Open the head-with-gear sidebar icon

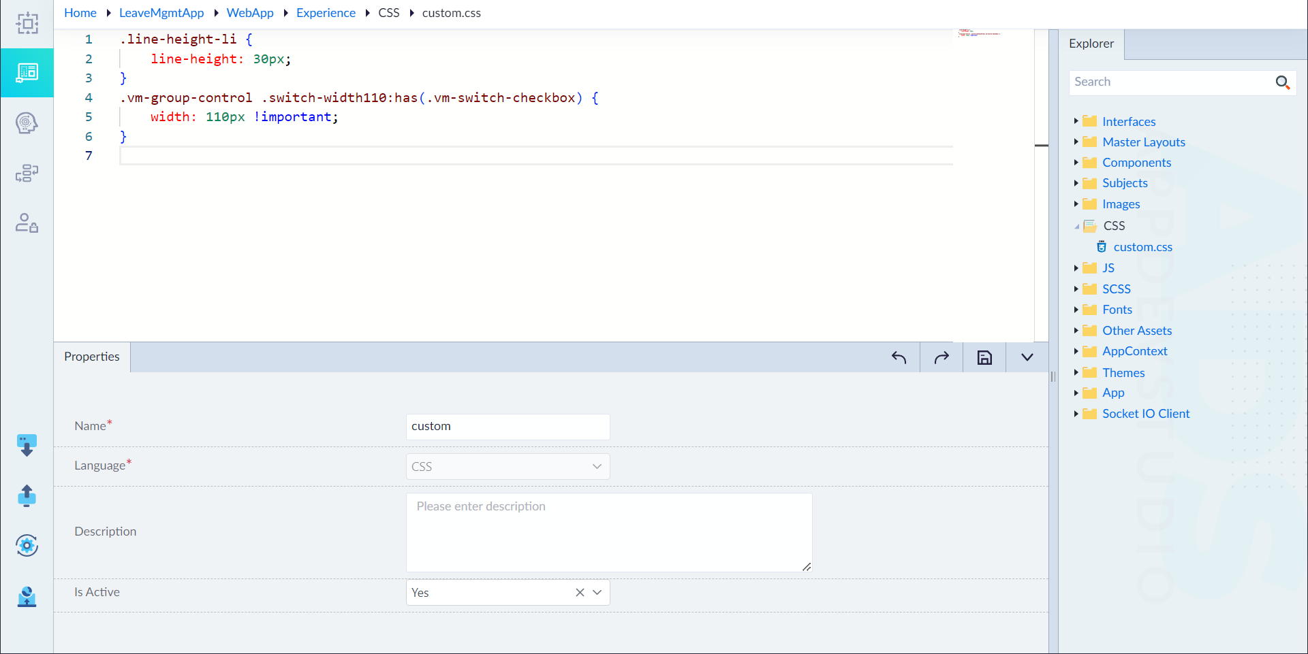point(27,123)
